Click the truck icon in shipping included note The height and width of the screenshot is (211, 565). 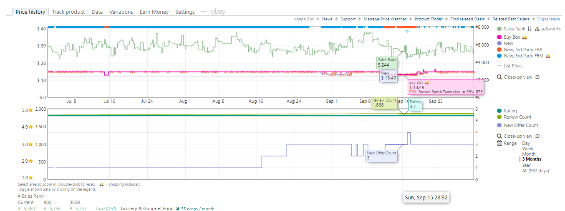click(x=101, y=184)
